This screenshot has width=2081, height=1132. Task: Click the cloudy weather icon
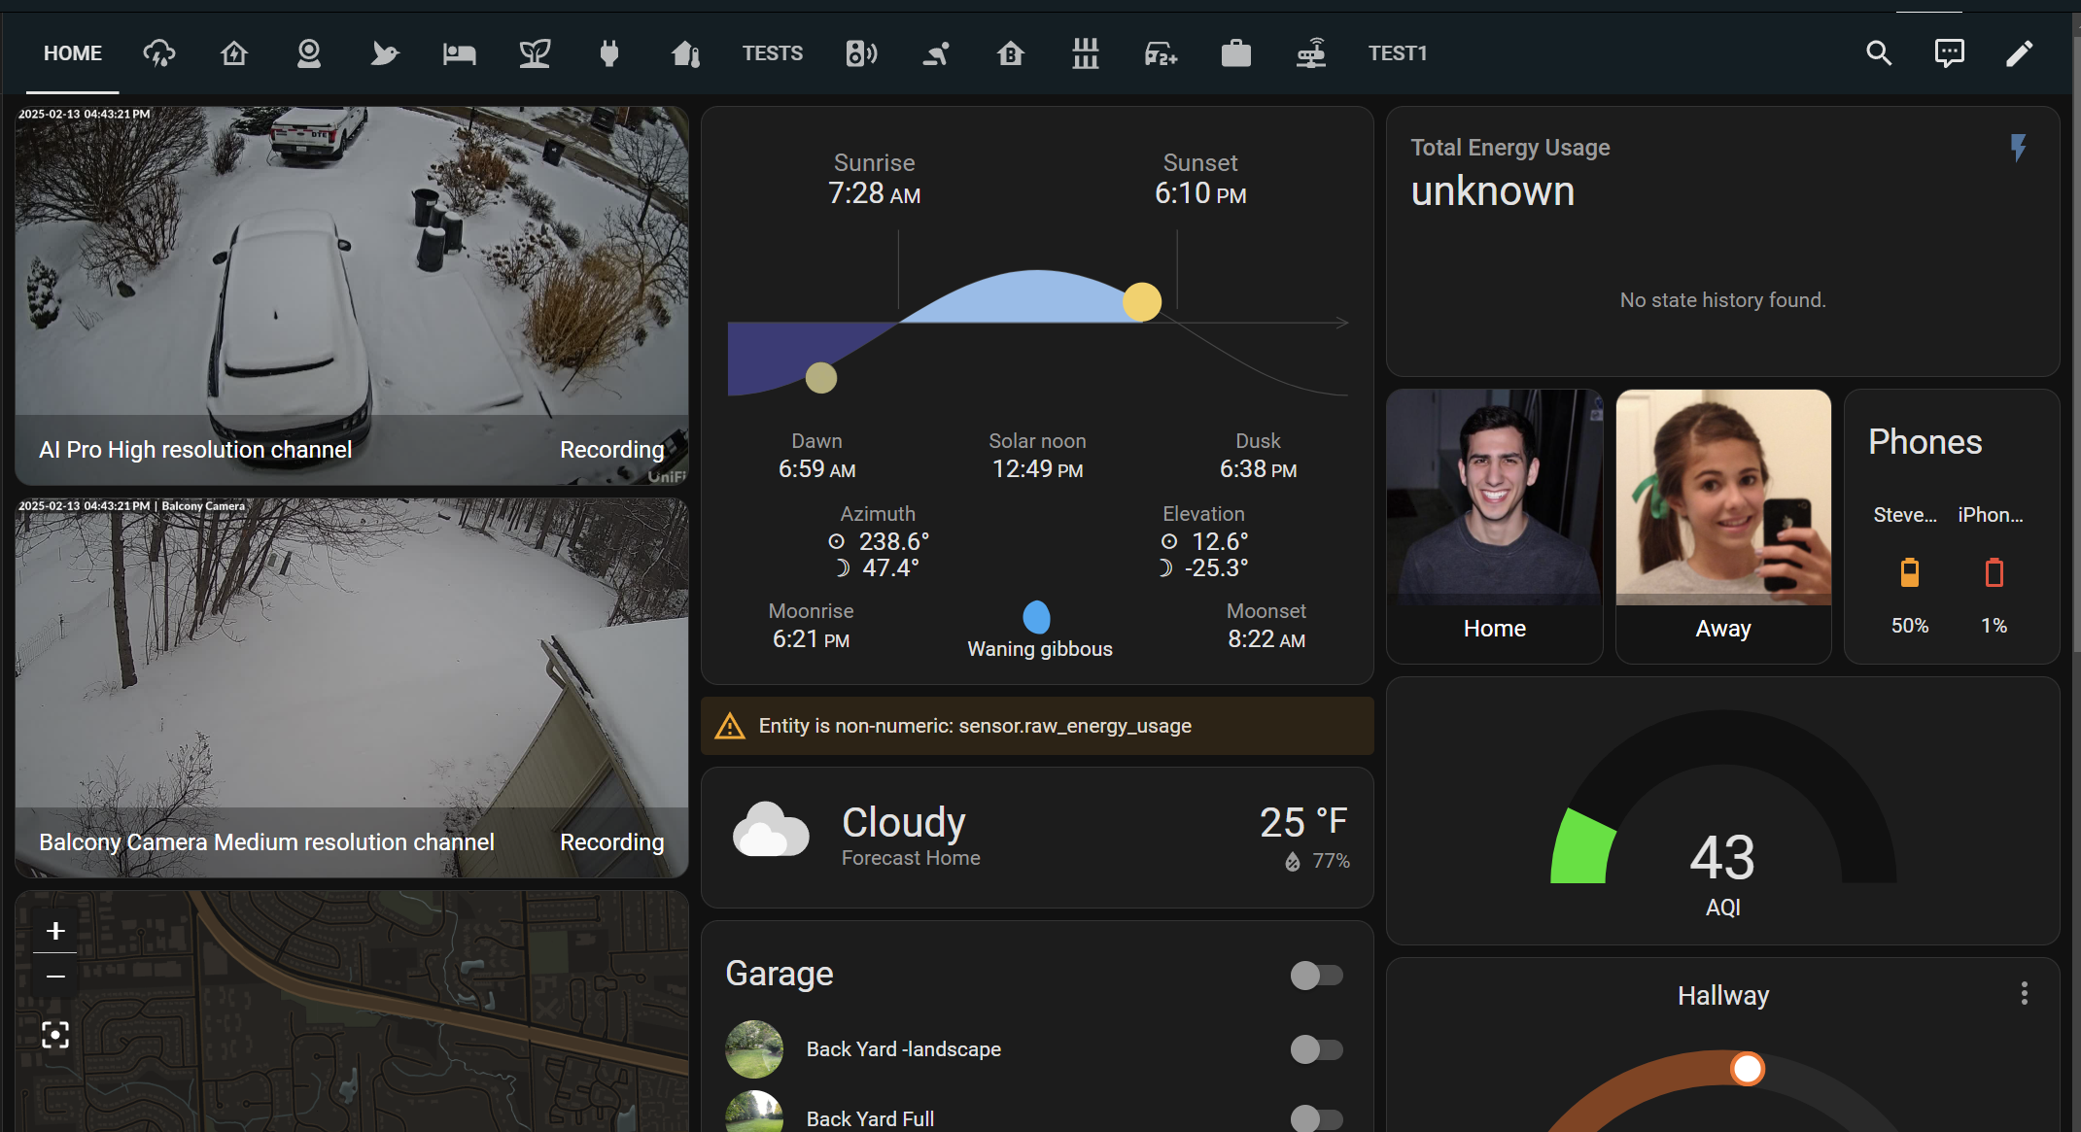(x=770, y=829)
